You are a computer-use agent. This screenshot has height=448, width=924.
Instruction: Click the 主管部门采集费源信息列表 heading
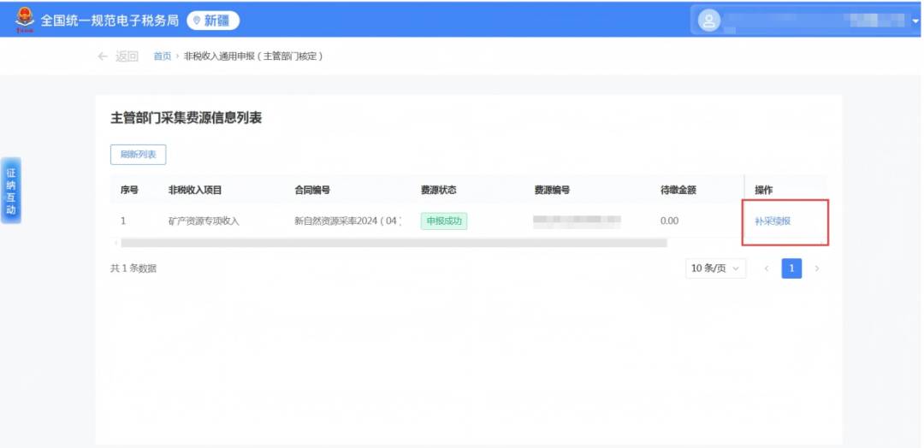click(x=187, y=118)
